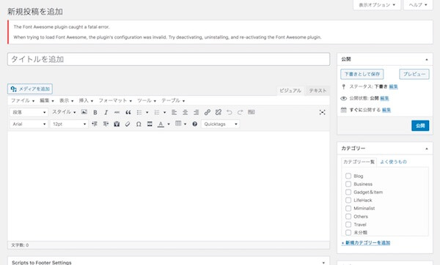Open the 段落 paragraph format dropdown

tap(29, 112)
